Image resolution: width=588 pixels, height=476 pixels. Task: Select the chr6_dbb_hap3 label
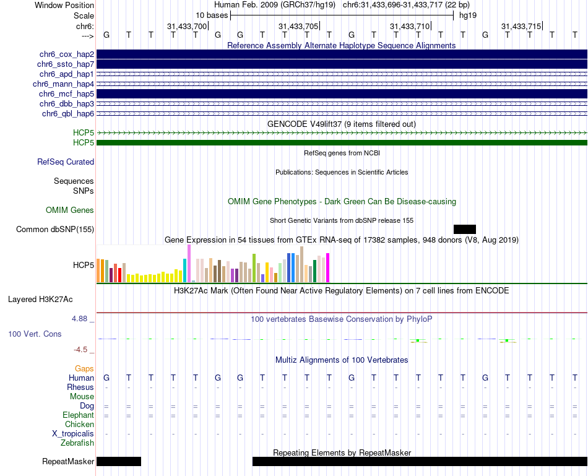(67, 104)
